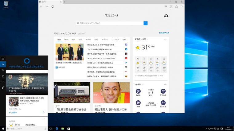The image size is (234, 131).
Task: Expand the プロ野球 section heading
Action: coord(139,84)
